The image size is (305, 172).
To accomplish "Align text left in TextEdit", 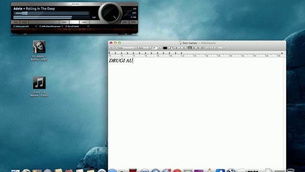I will click(190, 48).
